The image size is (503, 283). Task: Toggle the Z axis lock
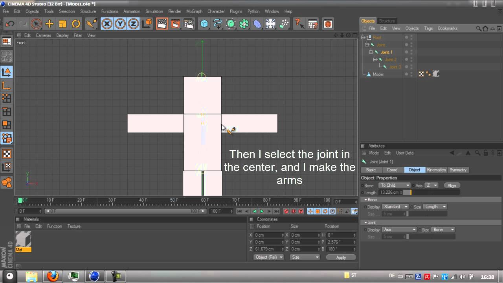click(134, 24)
